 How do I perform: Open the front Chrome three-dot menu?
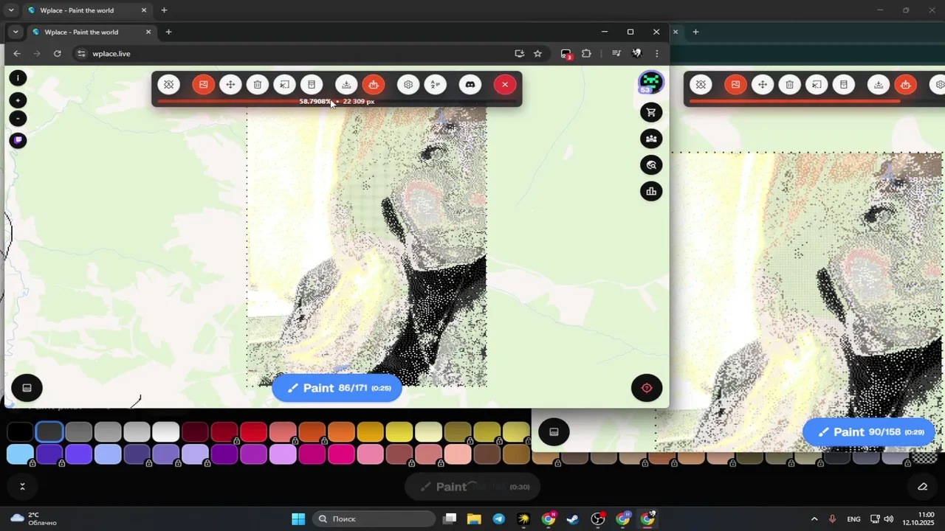coord(656,53)
